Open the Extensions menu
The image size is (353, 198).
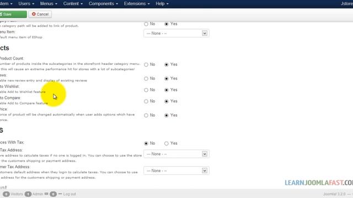tap(137, 4)
